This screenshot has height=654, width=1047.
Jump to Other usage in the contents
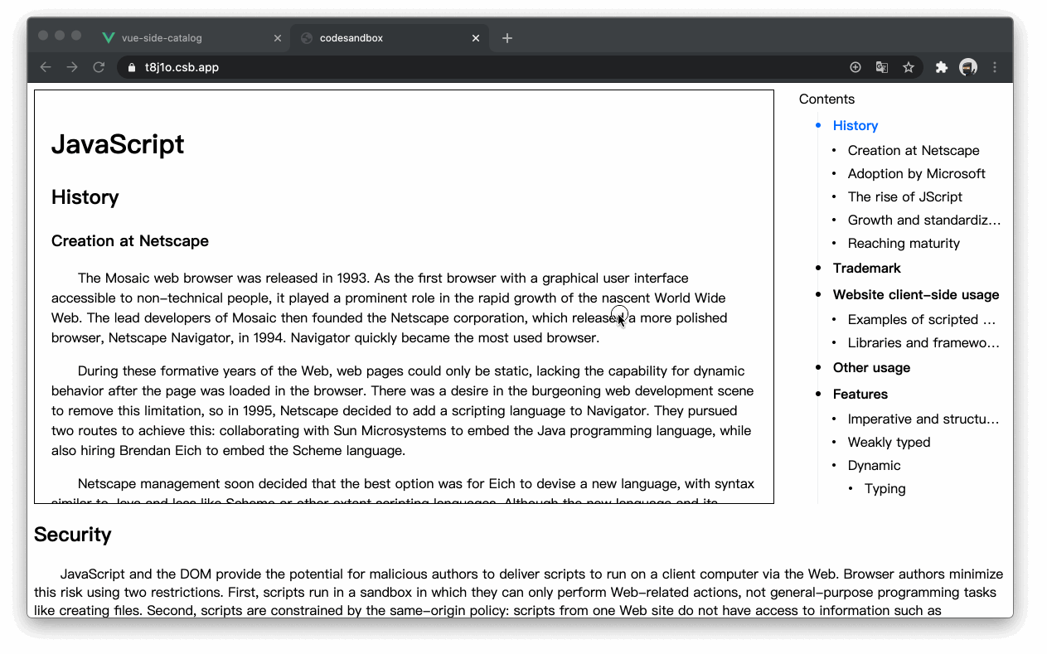click(x=871, y=367)
